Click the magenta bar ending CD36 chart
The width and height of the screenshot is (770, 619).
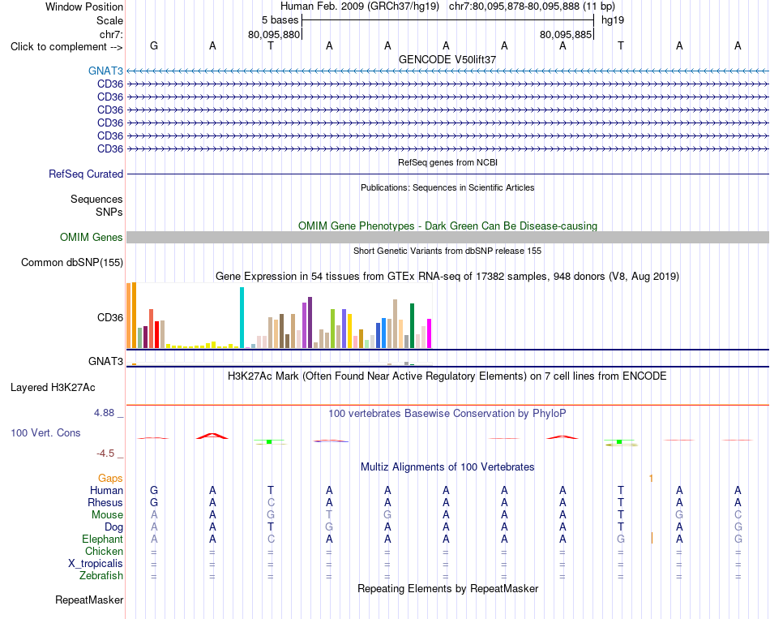pos(430,333)
